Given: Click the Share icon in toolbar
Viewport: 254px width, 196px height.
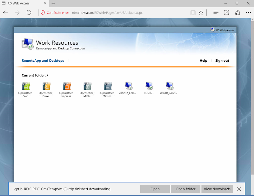Looking at the screenshot, I should 237,13.
